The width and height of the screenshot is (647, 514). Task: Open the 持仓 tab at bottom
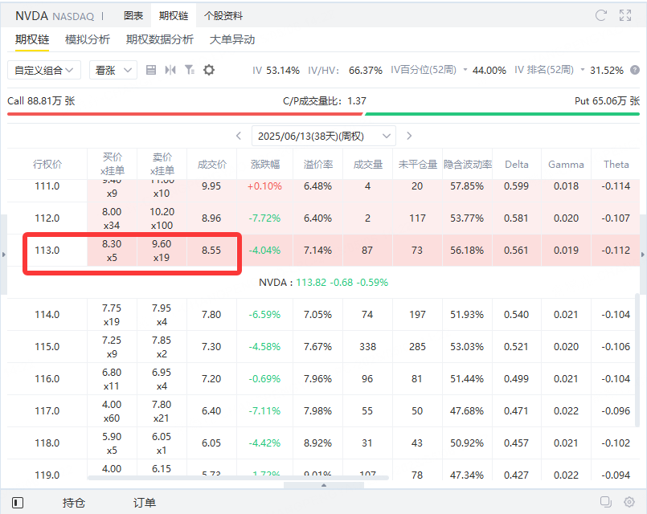pyautogui.click(x=74, y=503)
